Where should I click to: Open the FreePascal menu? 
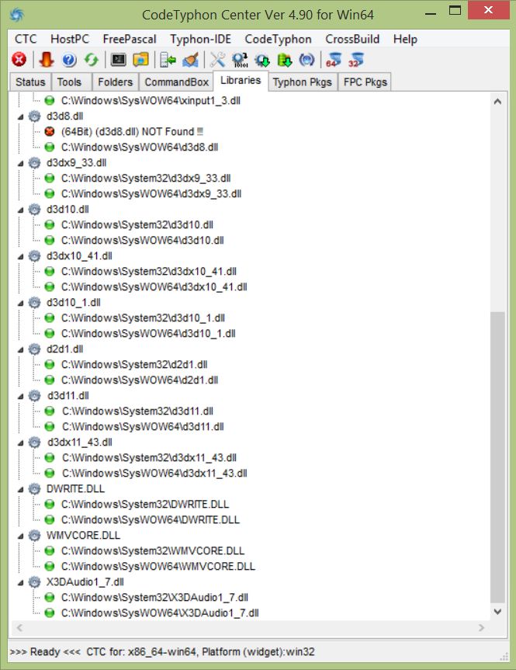130,39
